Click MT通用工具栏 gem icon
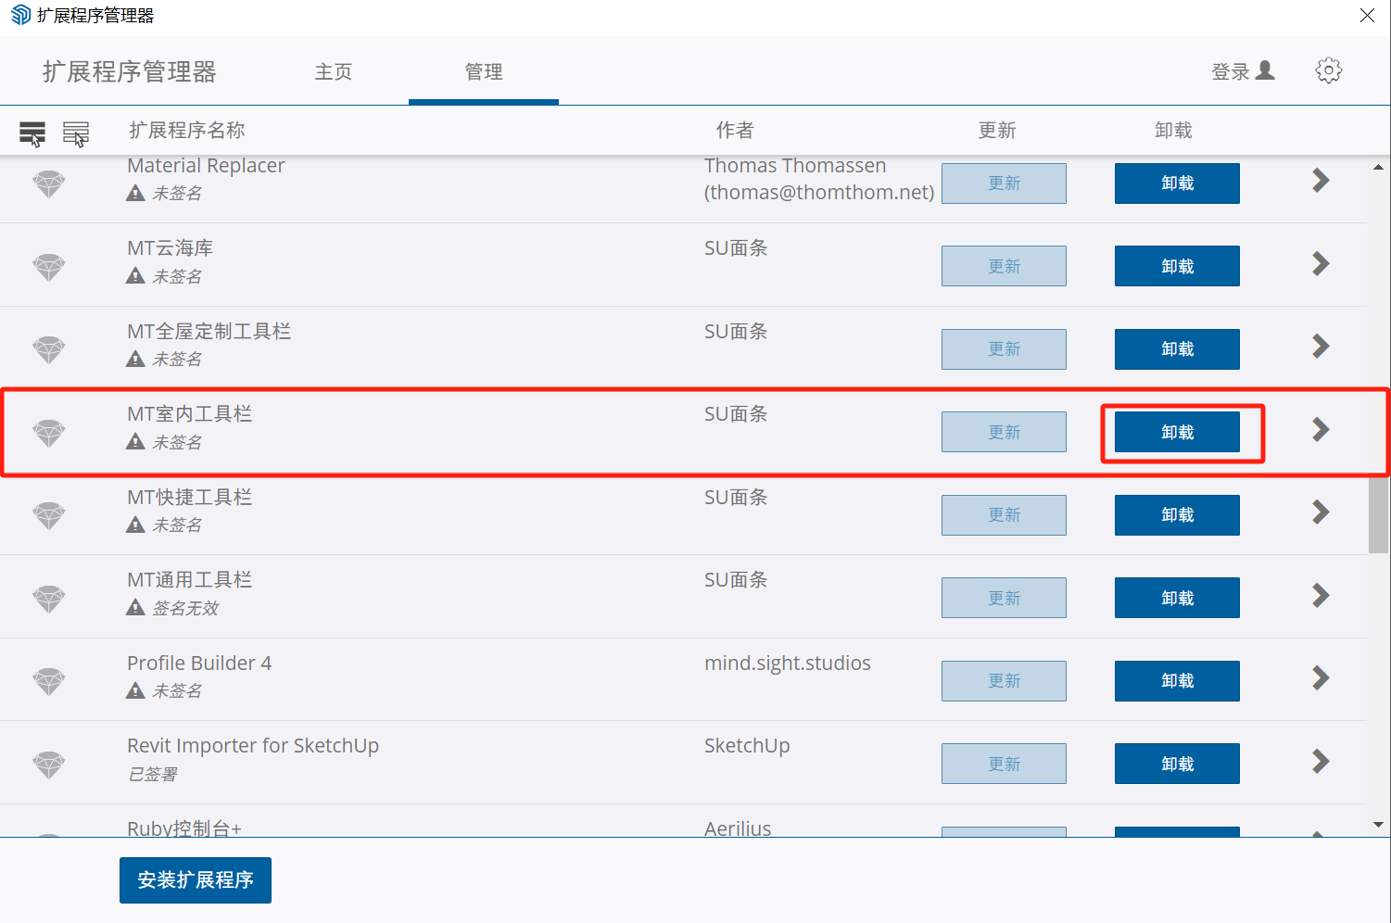This screenshot has height=923, width=1391. tap(49, 599)
